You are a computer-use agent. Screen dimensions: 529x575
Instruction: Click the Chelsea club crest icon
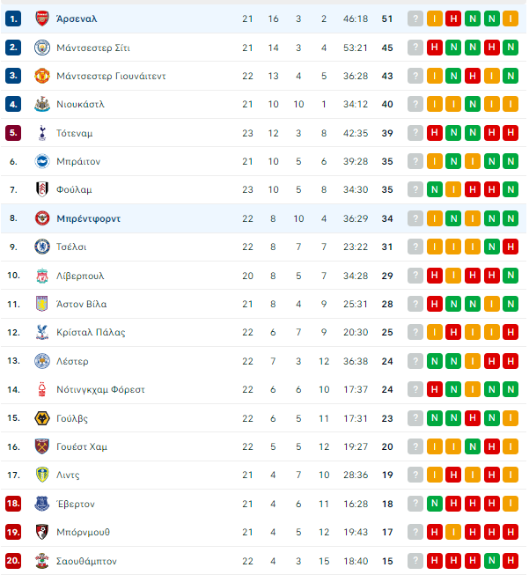pyautogui.click(x=42, y=247)
